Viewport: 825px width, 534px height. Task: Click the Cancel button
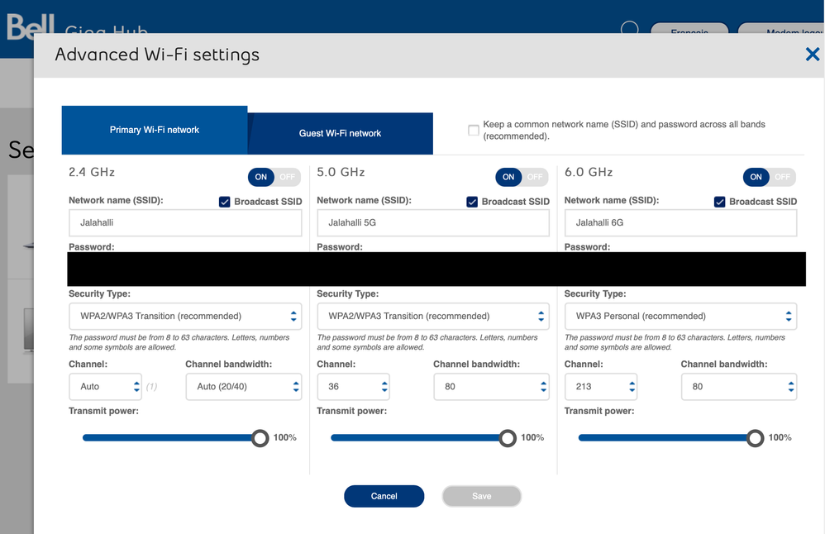point(384,496)
